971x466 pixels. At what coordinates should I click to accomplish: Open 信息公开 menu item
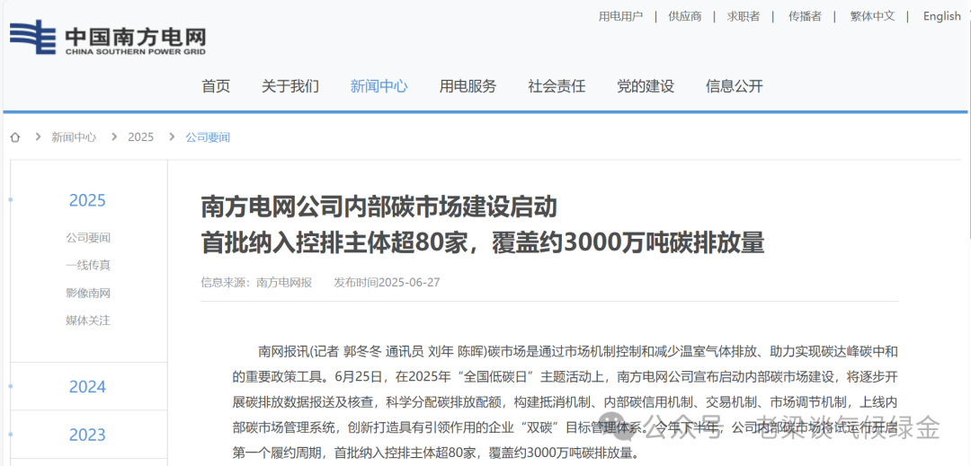click(x=734, y=86)
